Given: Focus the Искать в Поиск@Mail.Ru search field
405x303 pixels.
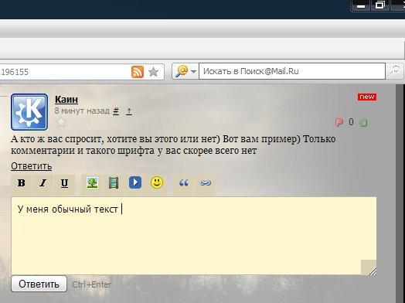Looking at the screenshot, I should pyautogui.click(x=292, y=71).
